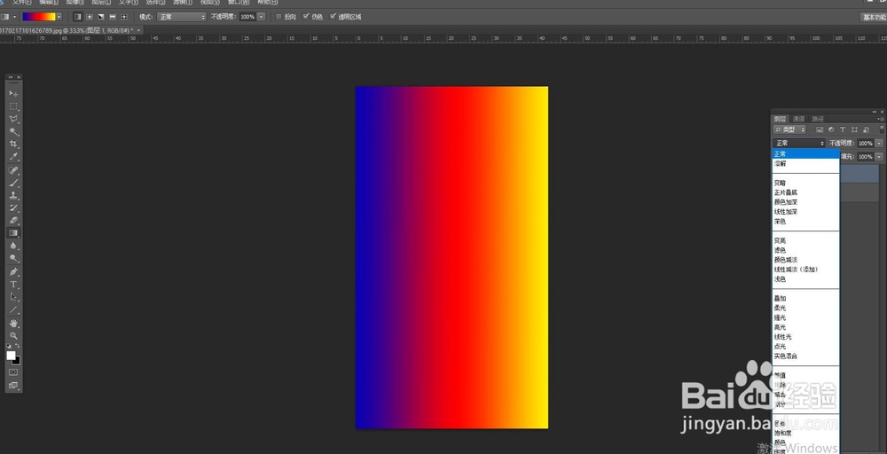Filter layers by pixel layer icon
This screenshot has width=887, height=454.
pos(819,130)
